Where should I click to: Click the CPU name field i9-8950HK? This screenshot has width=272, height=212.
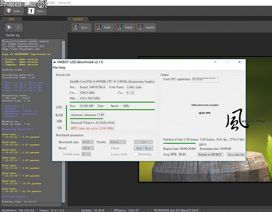(x=112, y=81)
